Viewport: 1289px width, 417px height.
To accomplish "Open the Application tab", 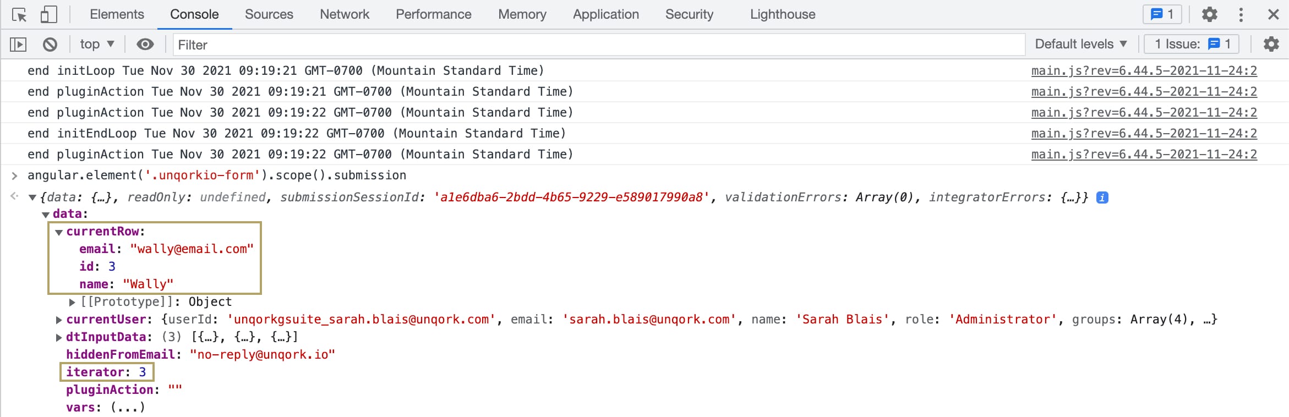I will (606, 14).
